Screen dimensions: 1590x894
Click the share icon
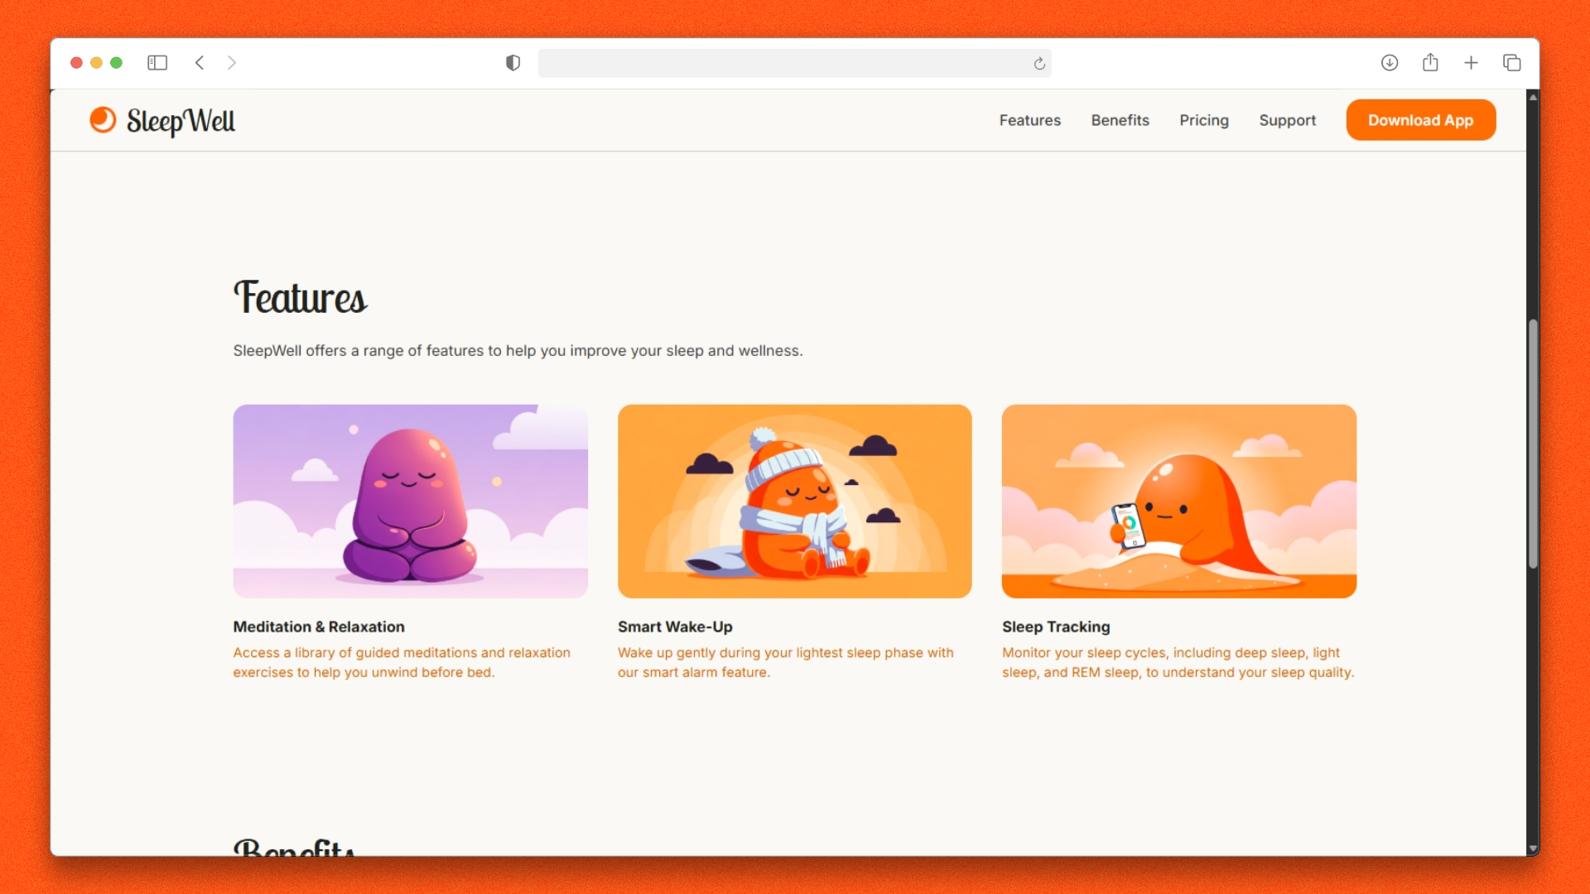[1430, 63]
